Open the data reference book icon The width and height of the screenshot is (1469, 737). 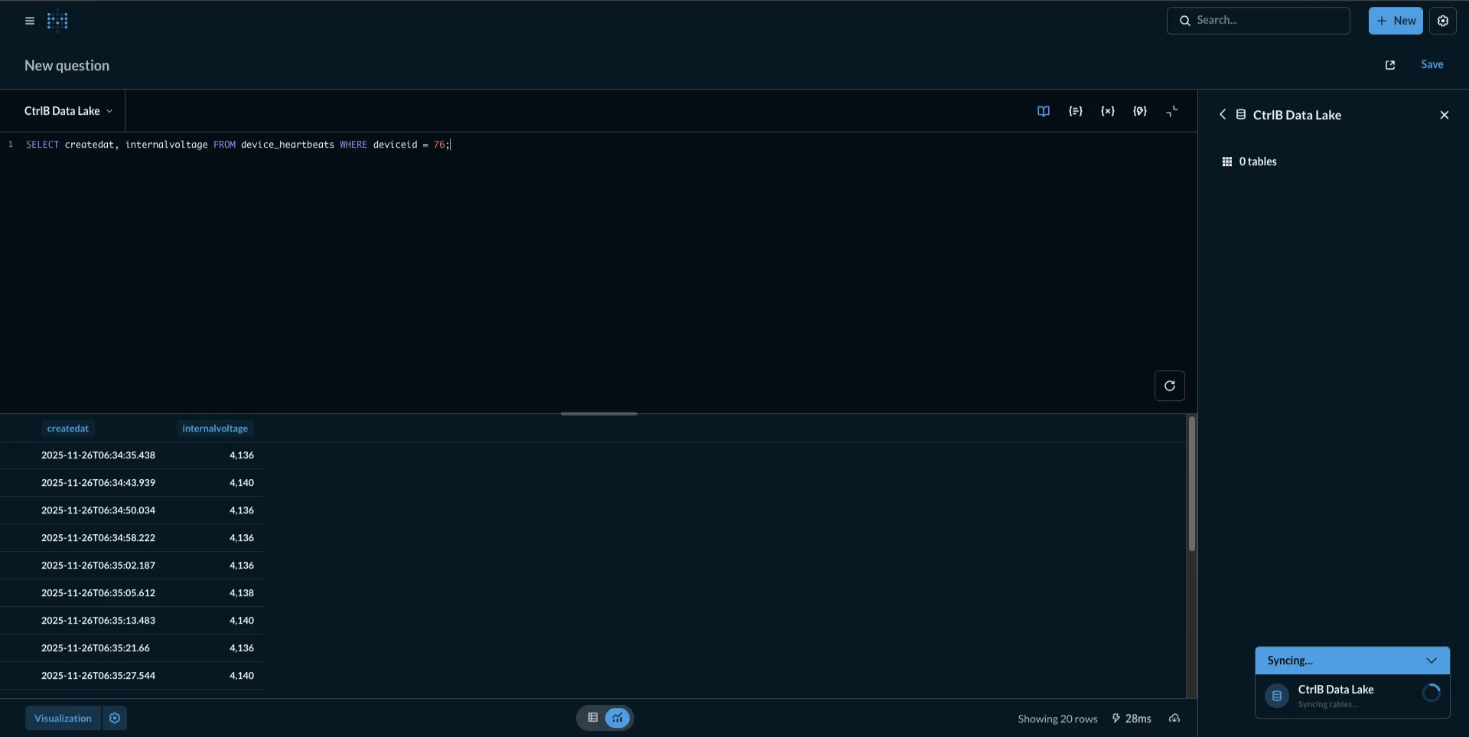(x=1043, y=111)
